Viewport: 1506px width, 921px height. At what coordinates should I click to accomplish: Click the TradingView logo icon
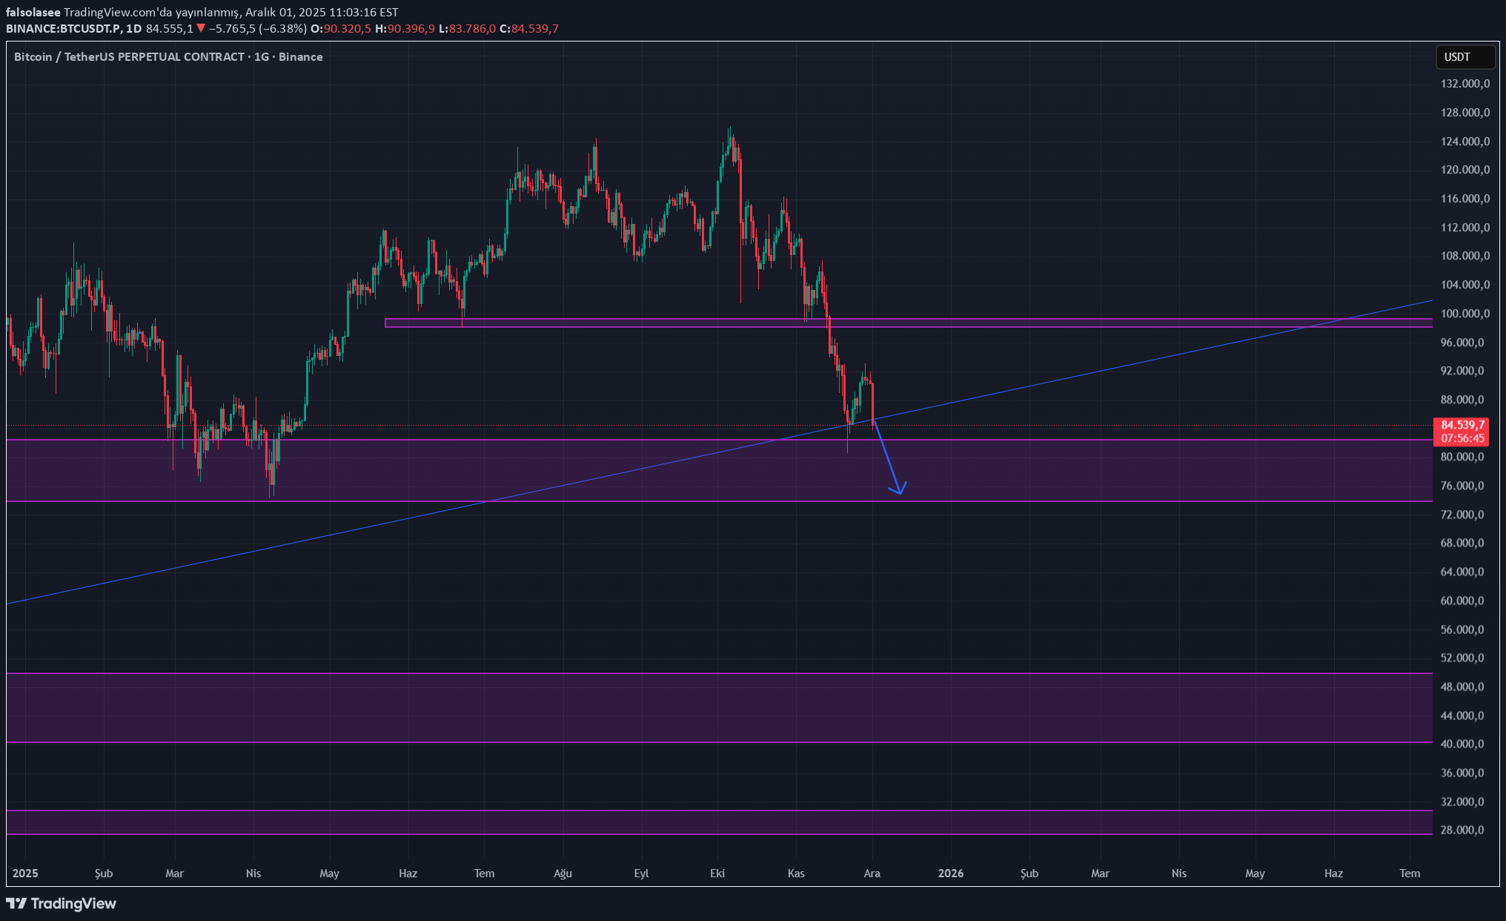(16, 903)
